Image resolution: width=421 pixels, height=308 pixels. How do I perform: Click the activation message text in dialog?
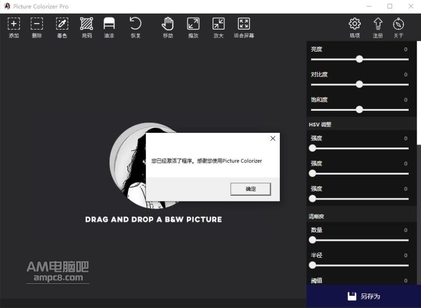pos(207,161)
